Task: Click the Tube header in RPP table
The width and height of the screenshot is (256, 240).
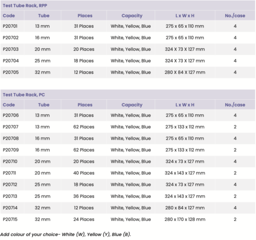Action: tap(44, 16)
